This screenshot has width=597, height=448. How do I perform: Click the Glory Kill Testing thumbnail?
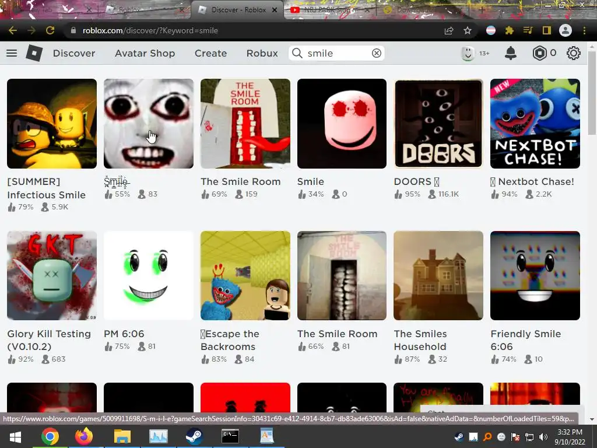(52, 275)
